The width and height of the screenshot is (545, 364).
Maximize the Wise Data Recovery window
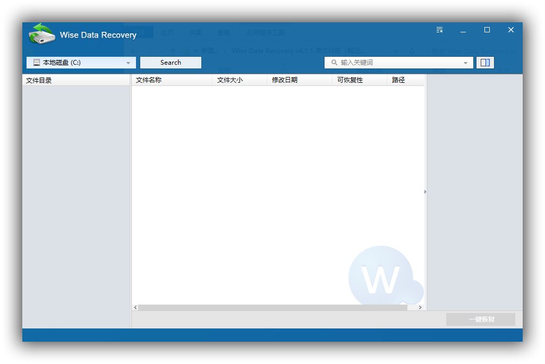click(487, 30)
